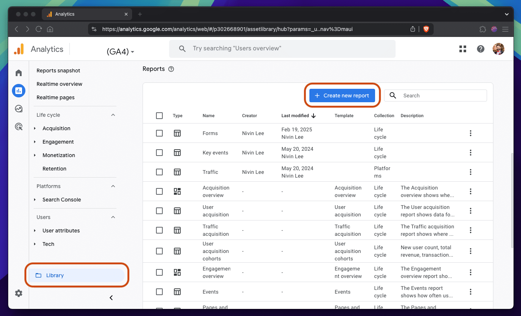This screenshot has height=316, width=521.
Task: Select the Reports bar-chart icon in sidebar
Action: (19, 91)
